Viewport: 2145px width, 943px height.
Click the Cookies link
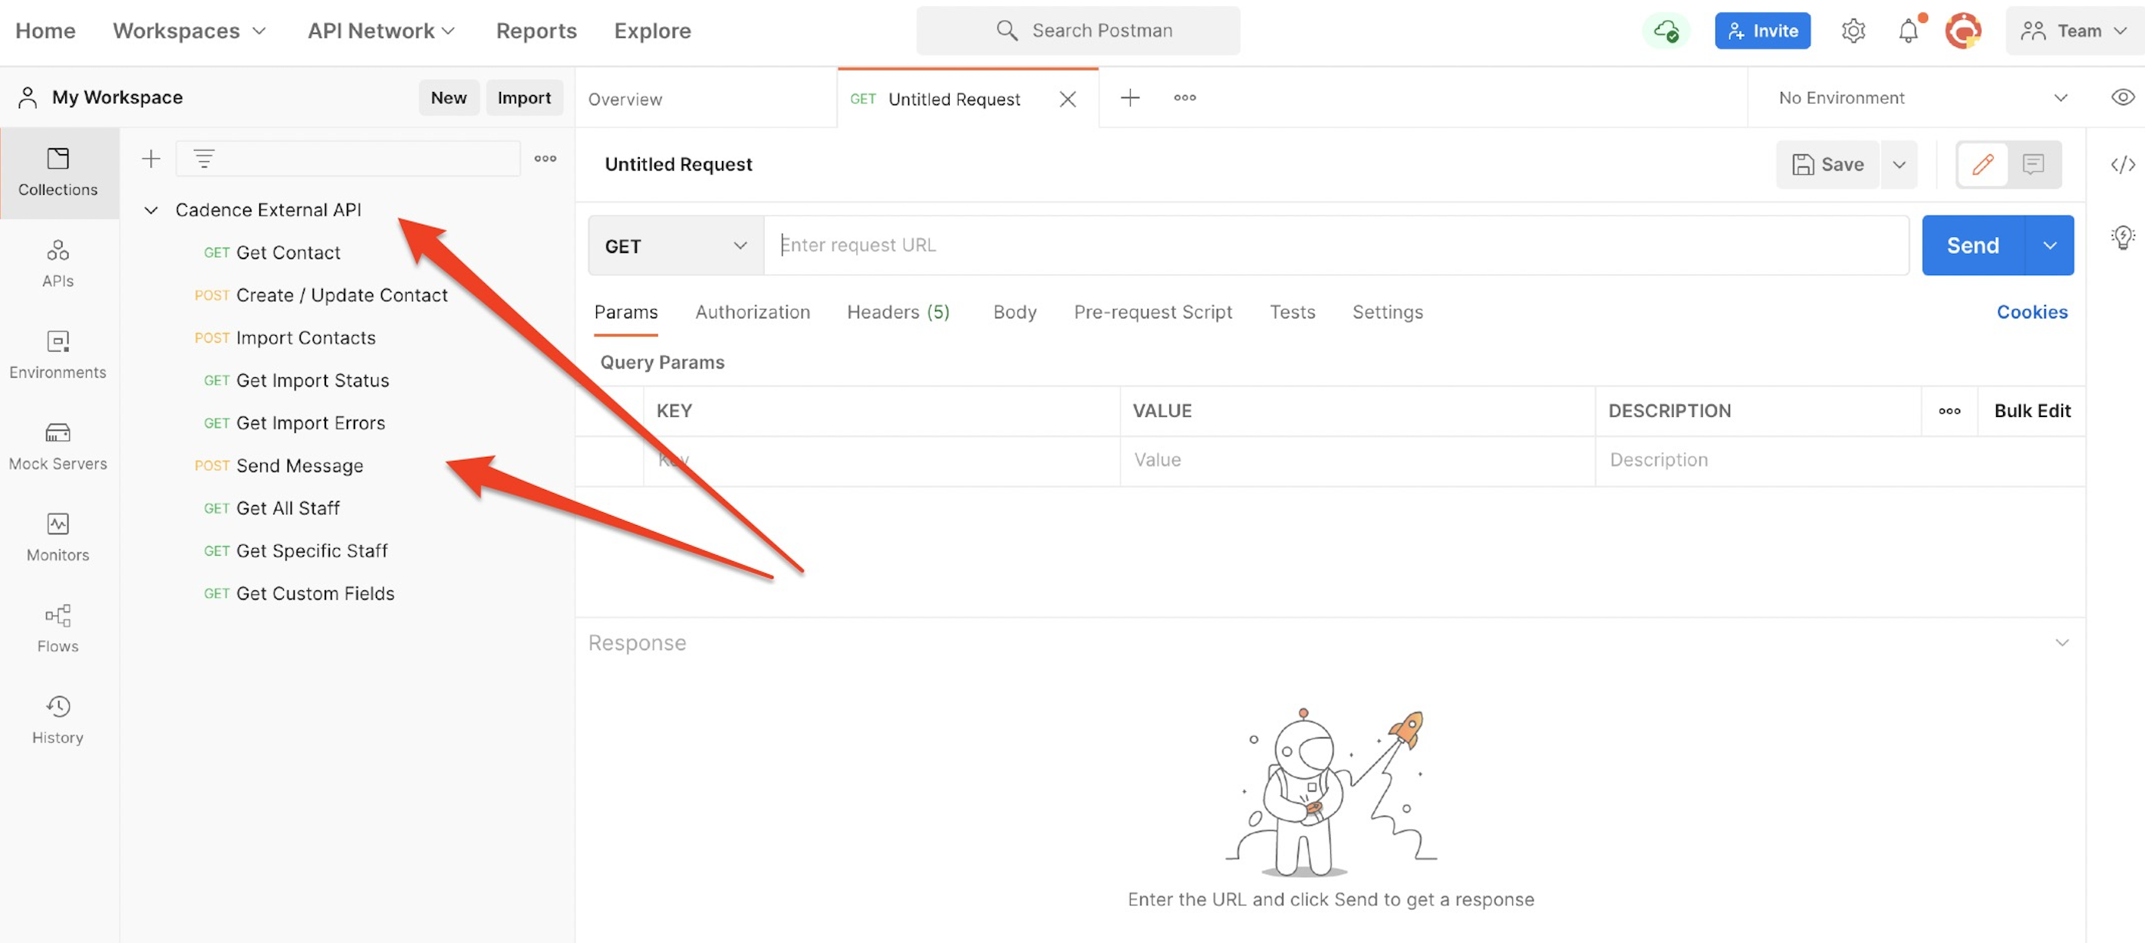pos(2031,312)
